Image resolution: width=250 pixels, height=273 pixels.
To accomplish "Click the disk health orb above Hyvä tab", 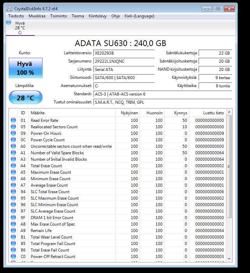I will [9, 23].
